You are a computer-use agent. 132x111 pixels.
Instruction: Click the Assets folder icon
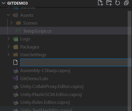[15, 15]
